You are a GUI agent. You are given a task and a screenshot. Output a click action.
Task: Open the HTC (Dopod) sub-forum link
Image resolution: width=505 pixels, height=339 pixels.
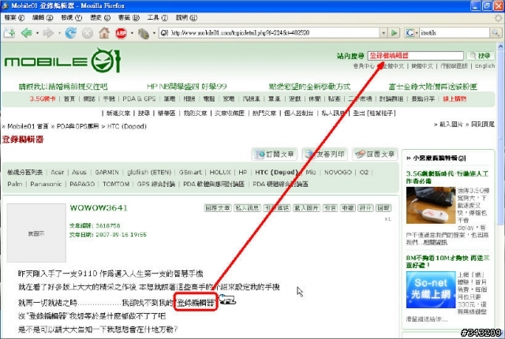(276, 173)
